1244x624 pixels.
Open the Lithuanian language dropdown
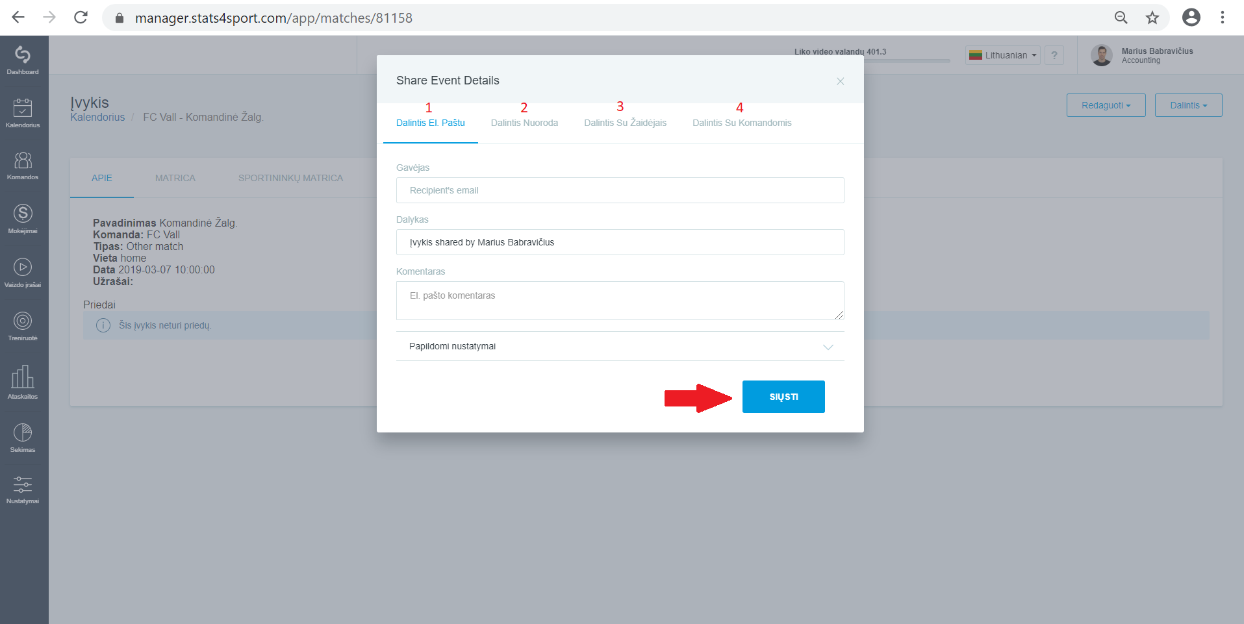(x=1003, y=55)
